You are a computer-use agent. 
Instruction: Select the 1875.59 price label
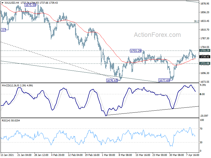coord(30,5)
